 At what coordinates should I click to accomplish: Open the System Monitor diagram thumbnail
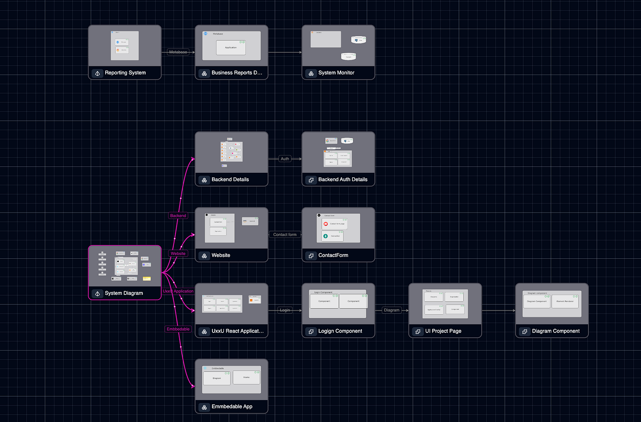click(338, 46)
